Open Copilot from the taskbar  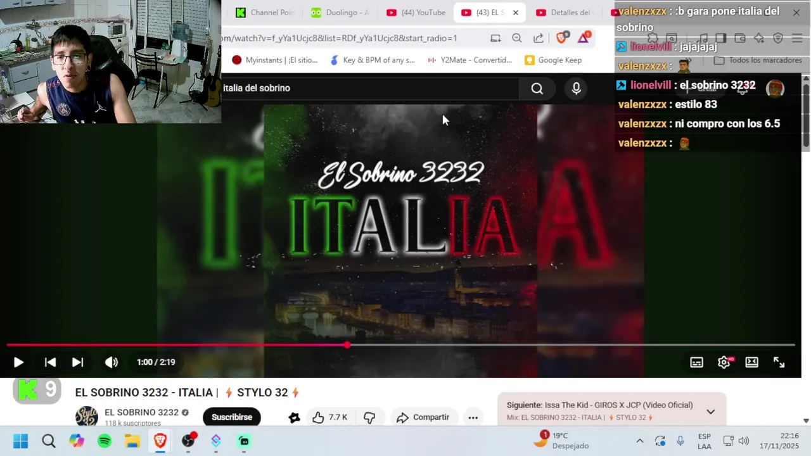(x=77, y=441)
